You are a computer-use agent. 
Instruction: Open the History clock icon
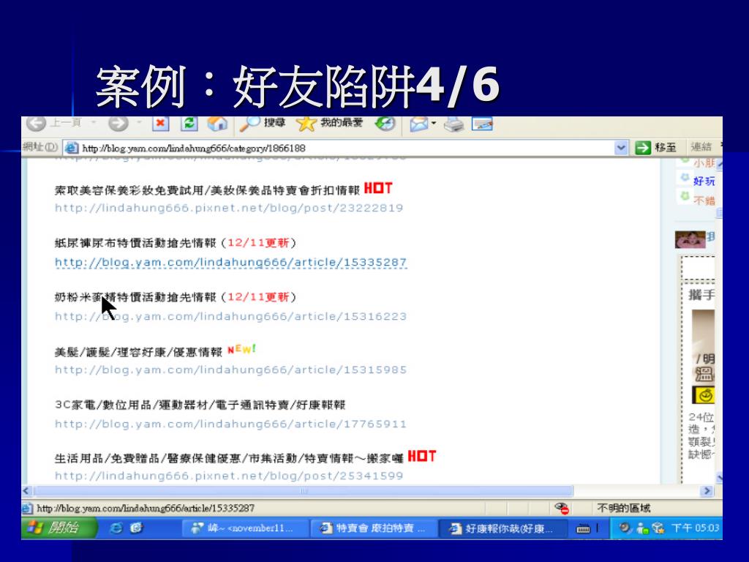pos(385,123)
